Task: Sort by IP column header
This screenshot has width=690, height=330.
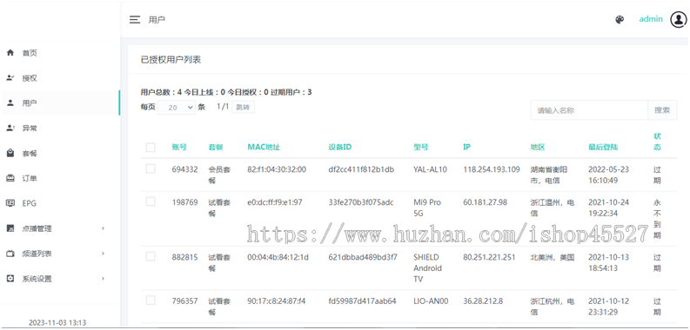Action: point(467,148)
